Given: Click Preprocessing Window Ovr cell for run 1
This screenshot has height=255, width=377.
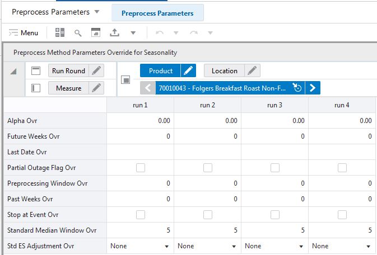Looking at the screenshot, I should [140, 183].
